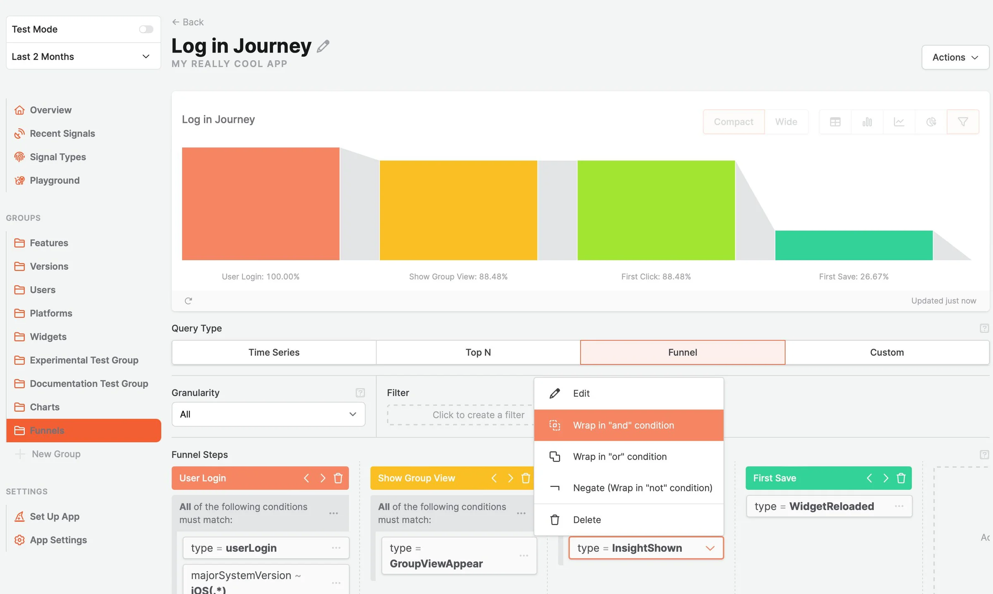
Task: Delete the User Login funnel step
Action: (338, 478)
